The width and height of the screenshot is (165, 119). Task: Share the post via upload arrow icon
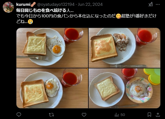(158, 115)
